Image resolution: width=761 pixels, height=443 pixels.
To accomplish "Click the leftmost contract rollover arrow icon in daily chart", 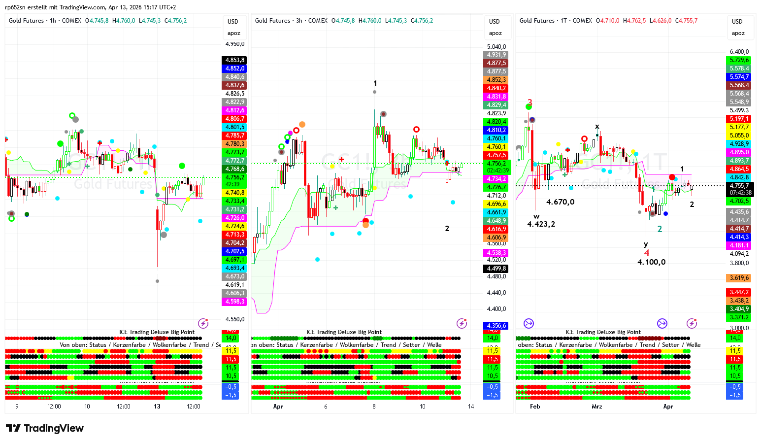I will 529,323.
